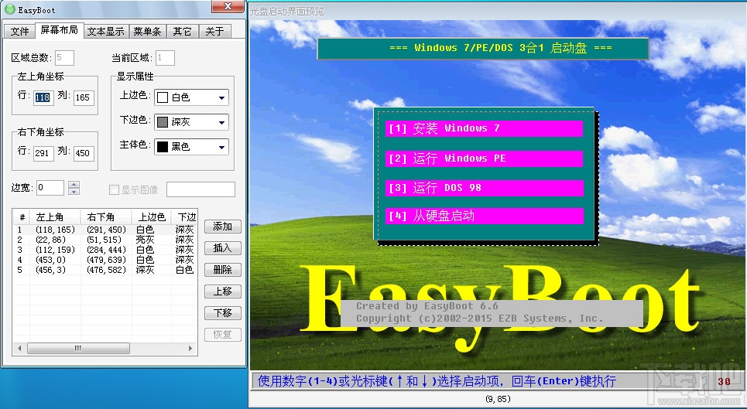Image resolution: width=747 pixels, height=409 pixels.
Task: Click the countdown number 30 in preview
Action: (724, 381)
